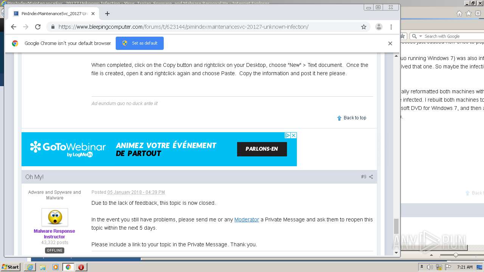Open Home in the background browser window
This screenshot has width=484, height=272.
[459, 14]
